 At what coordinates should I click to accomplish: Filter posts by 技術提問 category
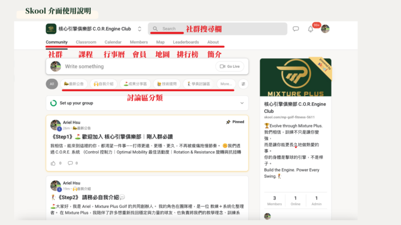(167, 84)
